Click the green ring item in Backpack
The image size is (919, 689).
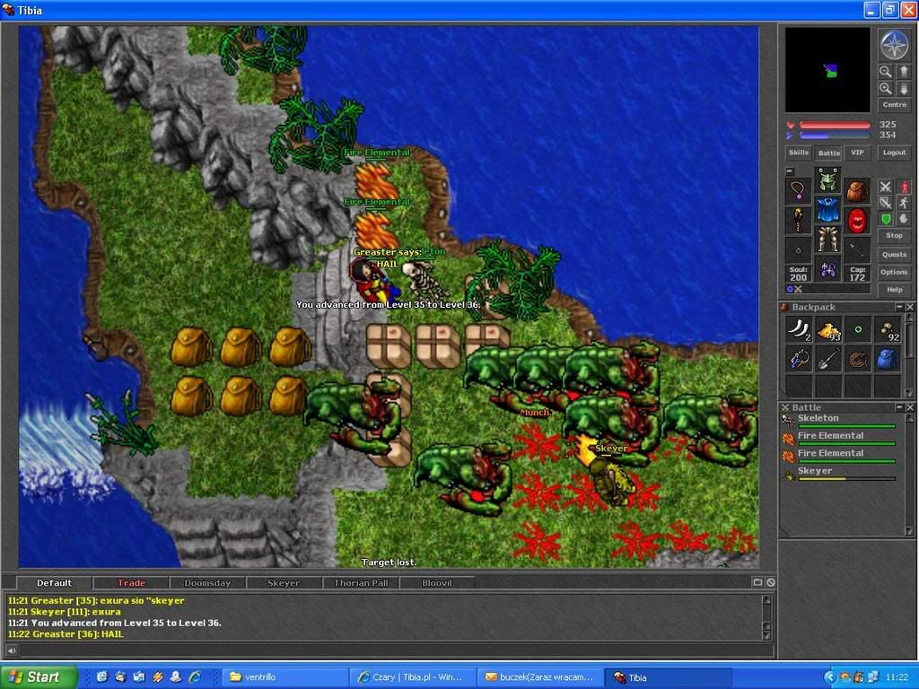(858, 329)
